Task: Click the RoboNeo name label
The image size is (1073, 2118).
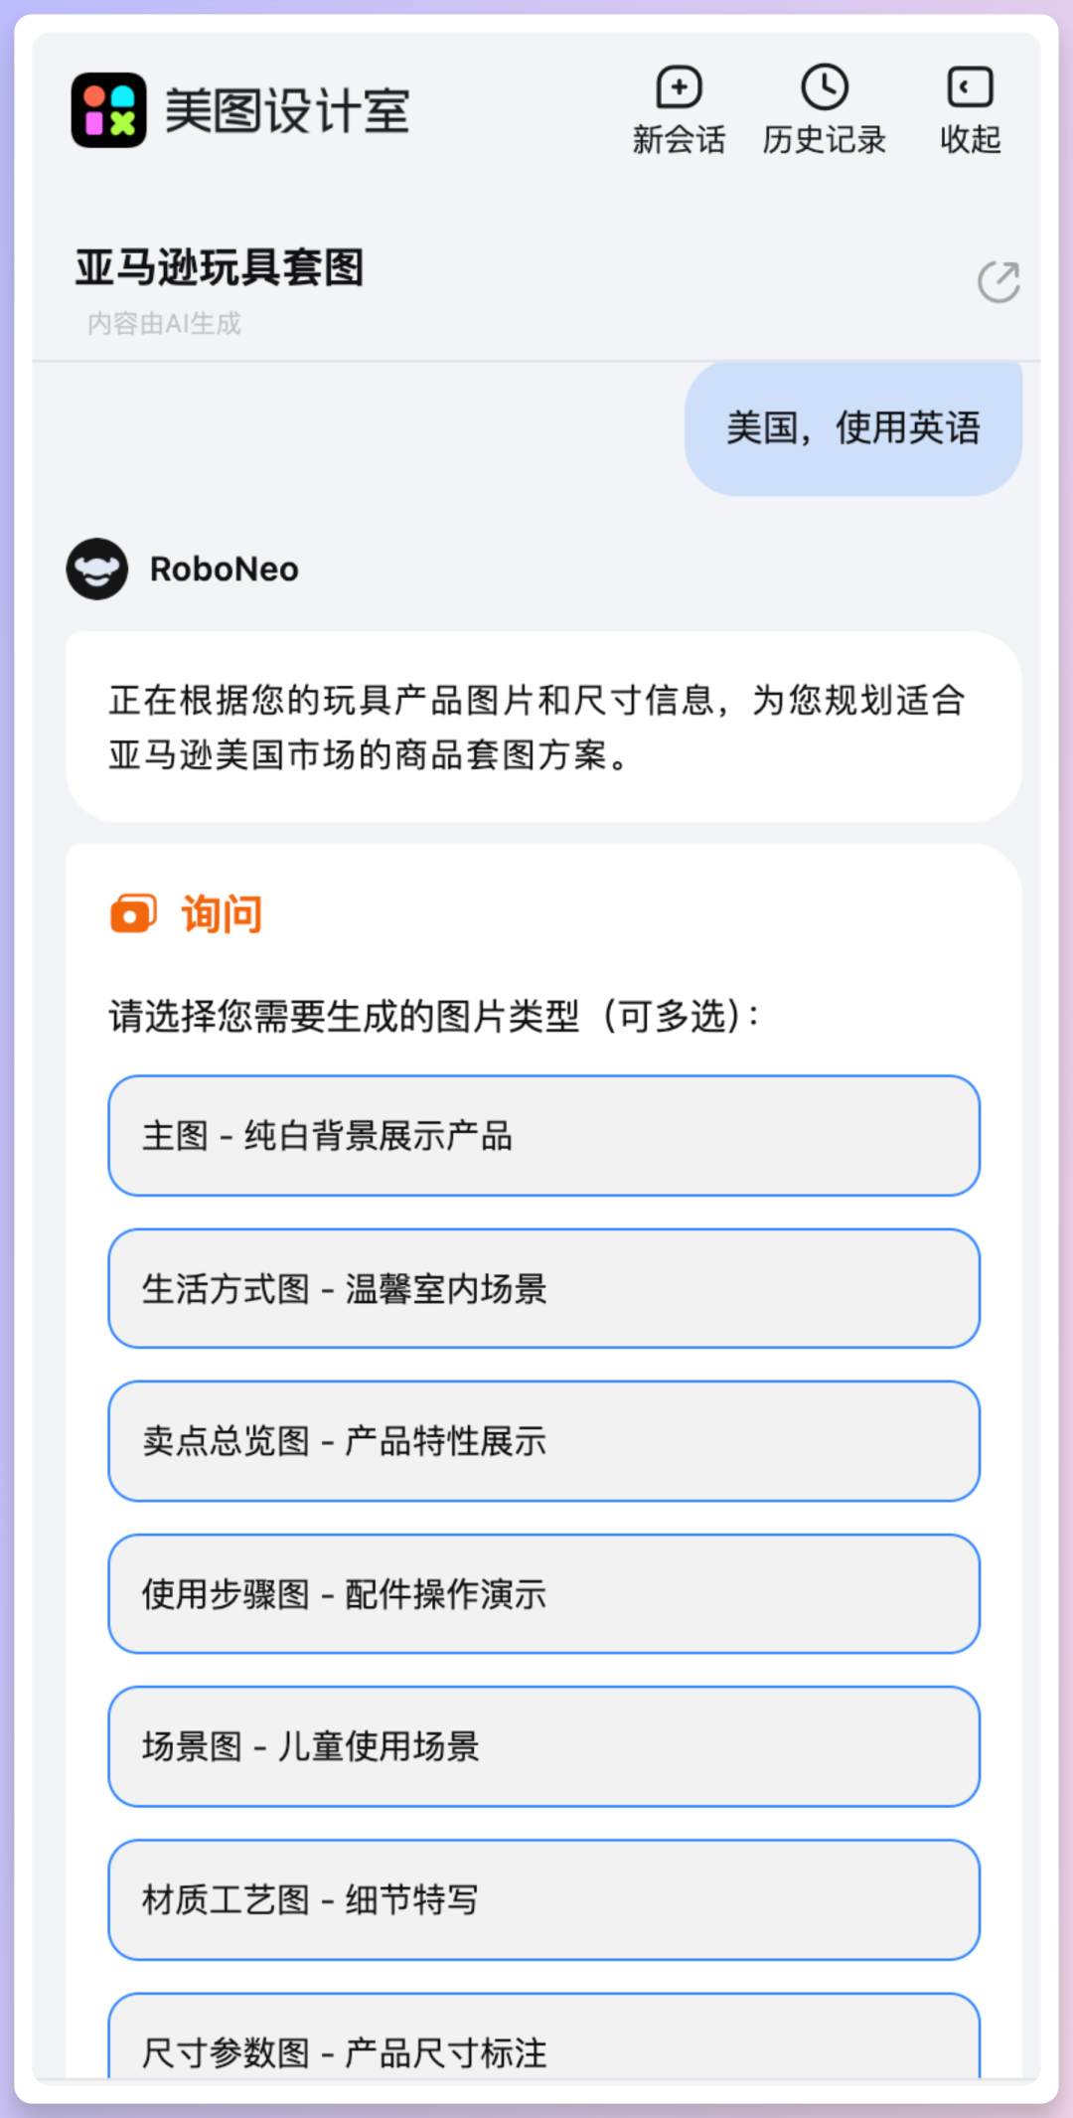Action: [225, 569]
